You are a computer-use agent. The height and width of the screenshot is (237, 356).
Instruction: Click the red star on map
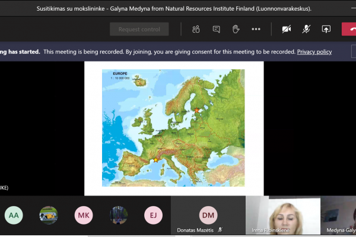coord(196,110)
